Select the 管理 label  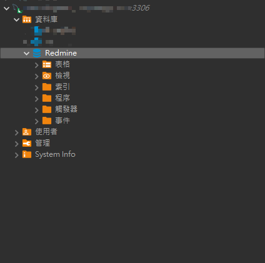tap(42, 143)
